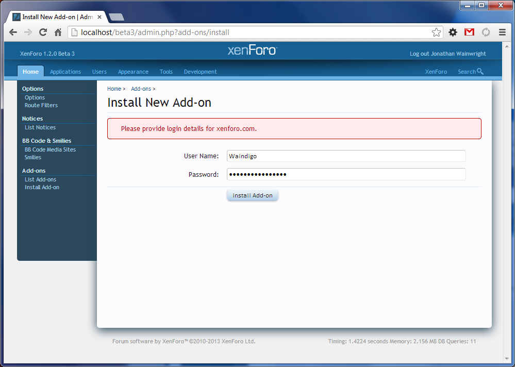Open Smilies in the sidebar
515x367 pixels.
(33, 157)
